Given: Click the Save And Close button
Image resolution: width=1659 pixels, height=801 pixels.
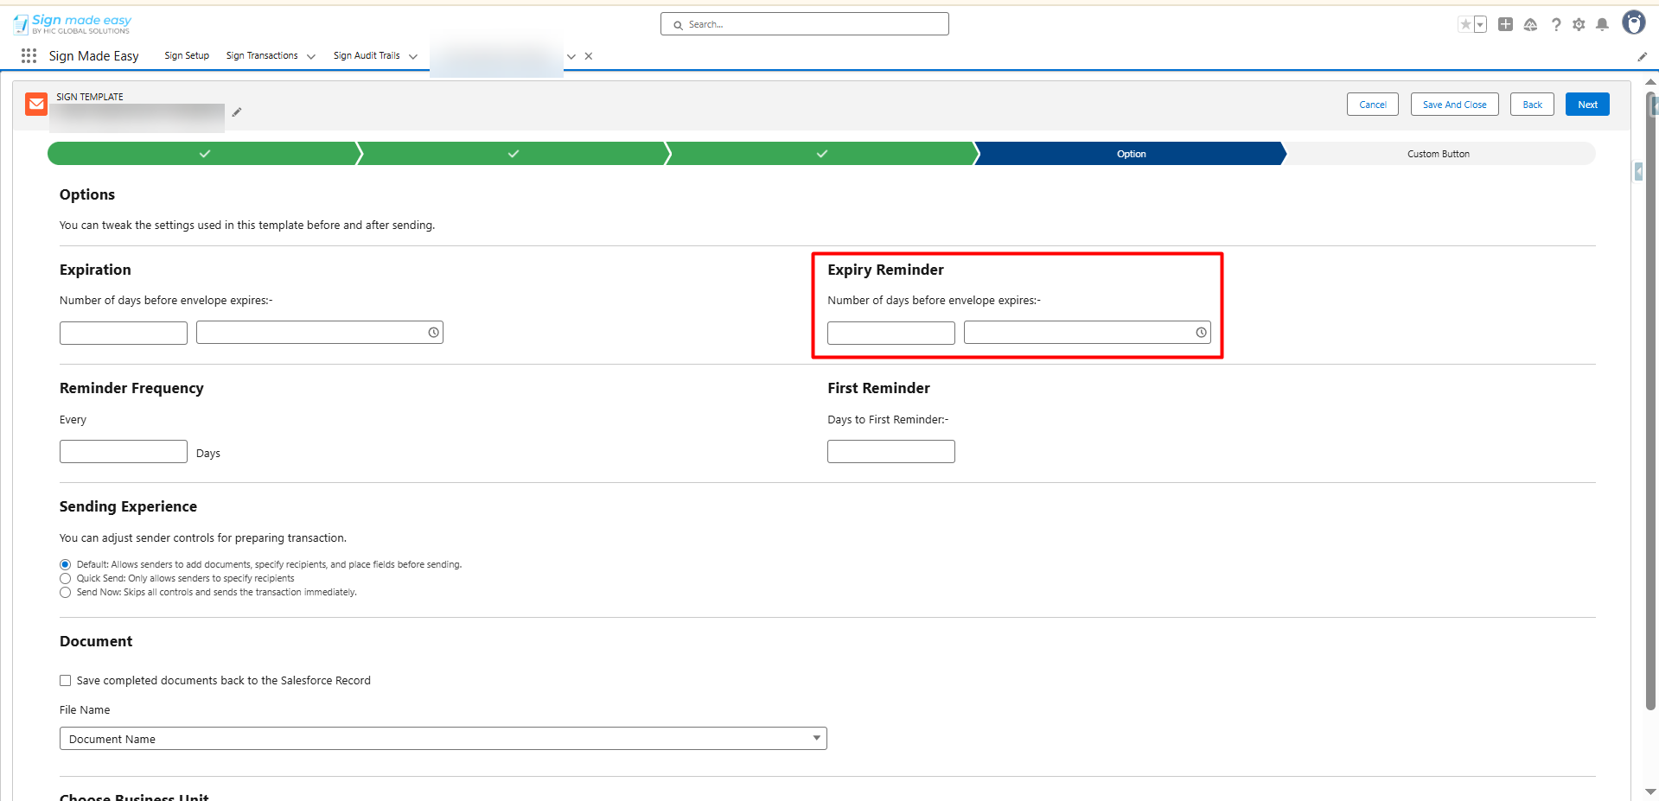Looking at the screenshot, I should pos(1454,105).
